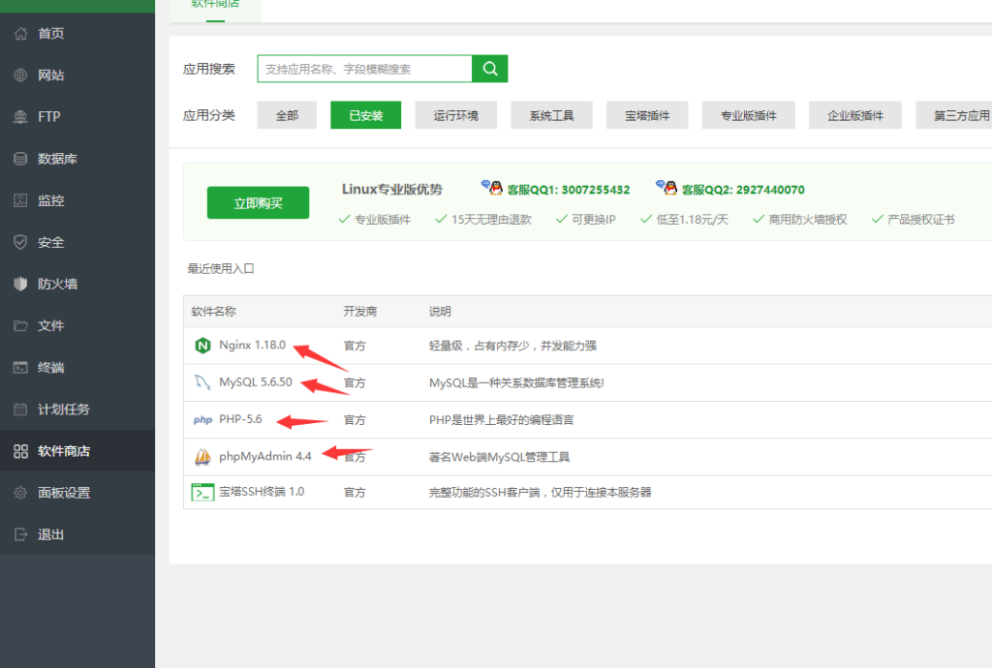Viewport: 992px width, 668px height.
Task: Click the MySQL 5.6.50 icon
Action: click(x=201, y=382)
